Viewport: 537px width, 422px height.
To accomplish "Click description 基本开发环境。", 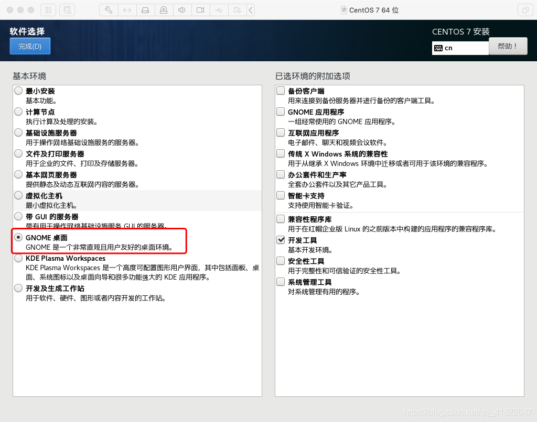I will [310, 250].
